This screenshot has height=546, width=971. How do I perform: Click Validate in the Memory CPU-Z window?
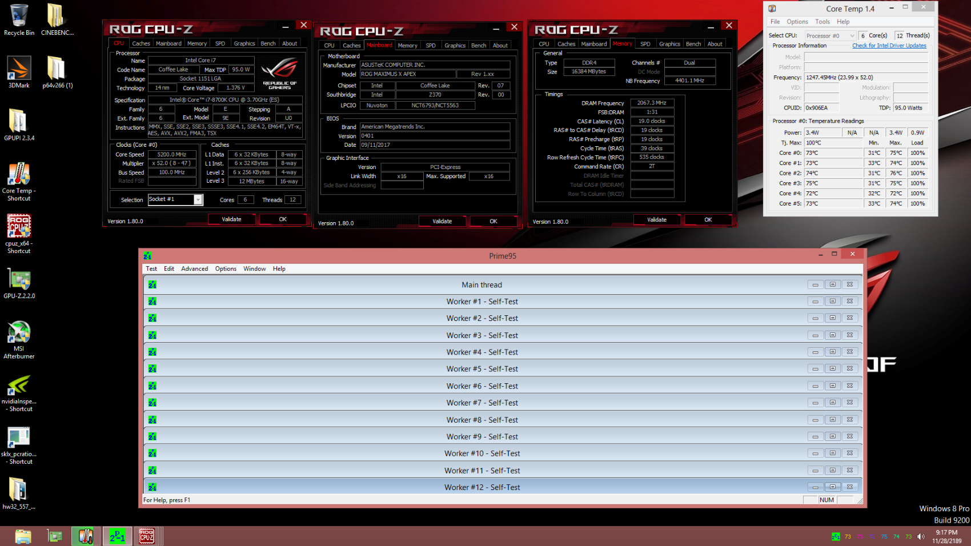(x=656, y=220)
